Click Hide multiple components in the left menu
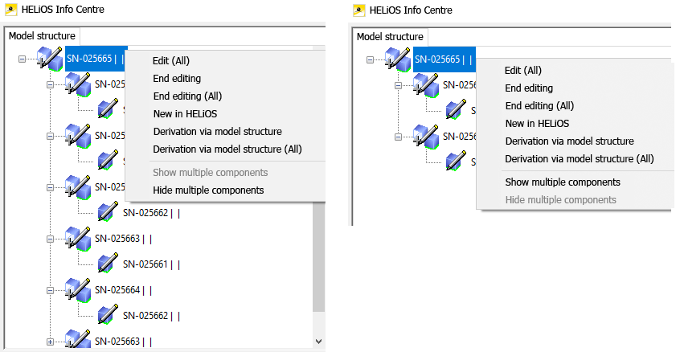Viewport: 680px width, 352px height. coord(208,190)
